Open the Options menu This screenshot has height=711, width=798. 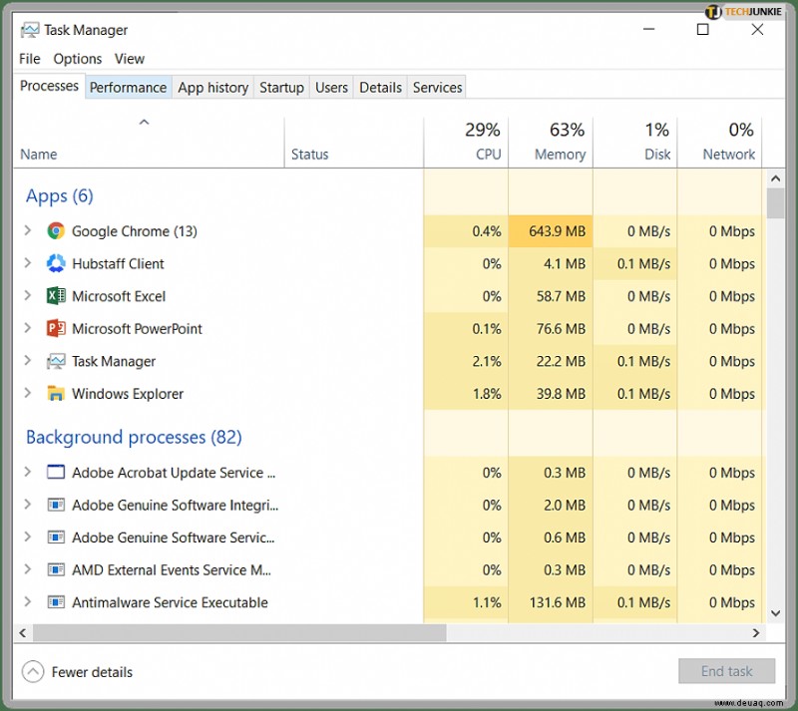pyautogui.click(x=78, y=59)
